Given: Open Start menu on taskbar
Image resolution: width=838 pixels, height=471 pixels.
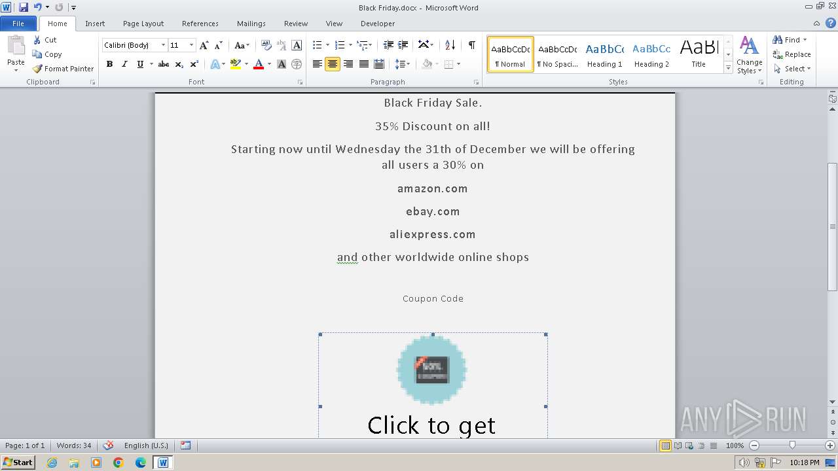Looking at the screenshot, I should click(18, 462).
